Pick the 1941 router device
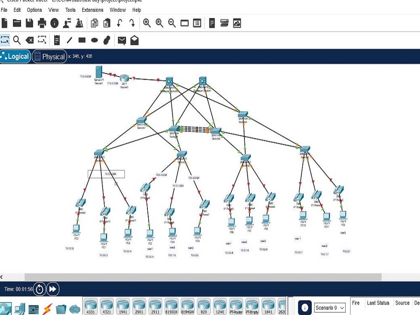Viewport: 420px width, 315px height. click(123, 307)
